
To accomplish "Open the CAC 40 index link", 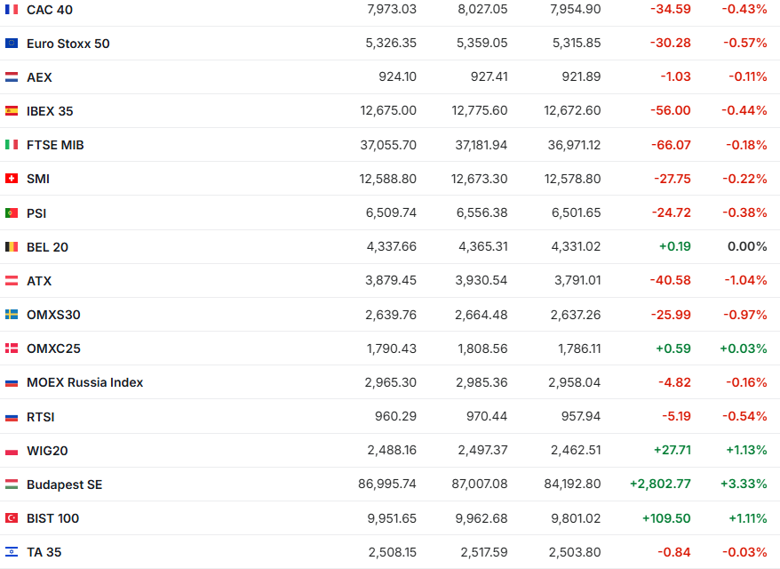I will pos(50,10).
